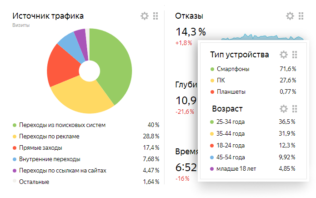The height and width of the screenshot is (198, 316).
Task: Click the green segment of the pie chart
Action: point(114,64)
